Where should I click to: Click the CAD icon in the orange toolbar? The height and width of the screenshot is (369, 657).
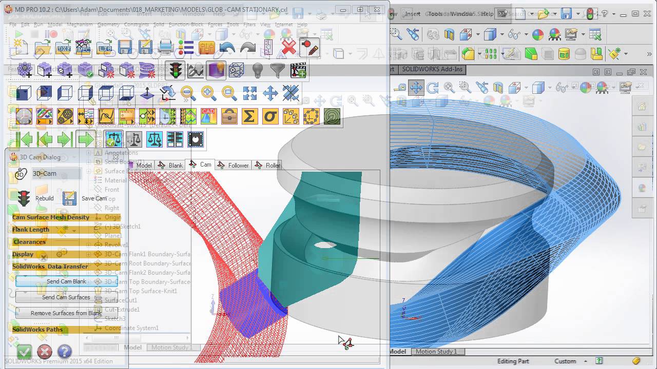(x=208, y=116)
